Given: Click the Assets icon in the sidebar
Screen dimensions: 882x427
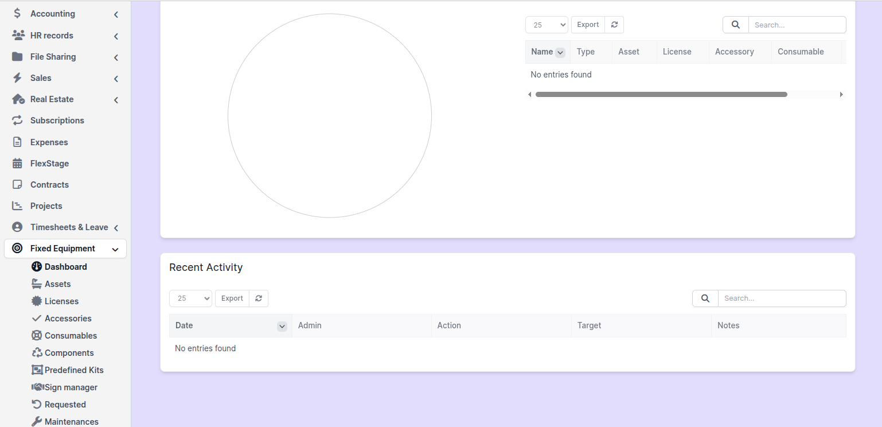Looking at the screenshot, I should click(37, 284).
